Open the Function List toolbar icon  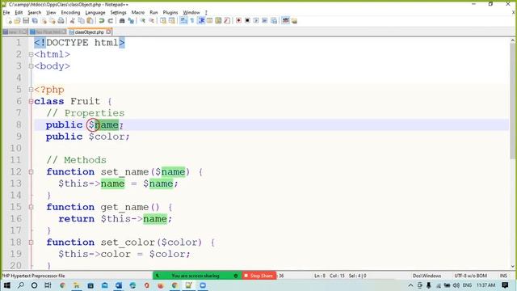pyautogui.click(x=227, y=21)
